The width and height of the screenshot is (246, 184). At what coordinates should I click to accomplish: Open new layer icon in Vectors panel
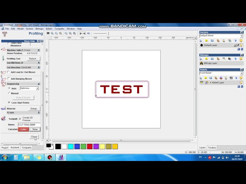click(201, 41)
